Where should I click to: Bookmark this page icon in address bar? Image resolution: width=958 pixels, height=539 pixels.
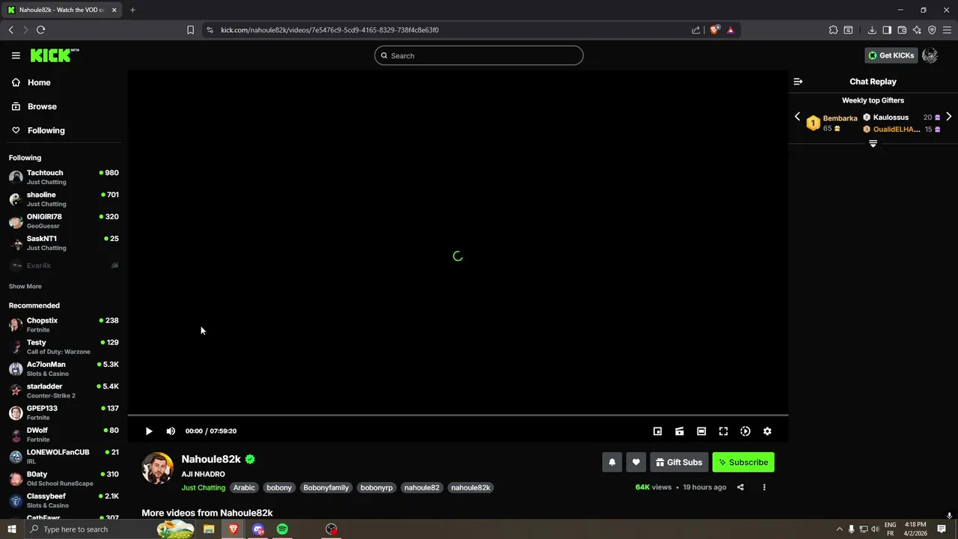coord(190,30)
